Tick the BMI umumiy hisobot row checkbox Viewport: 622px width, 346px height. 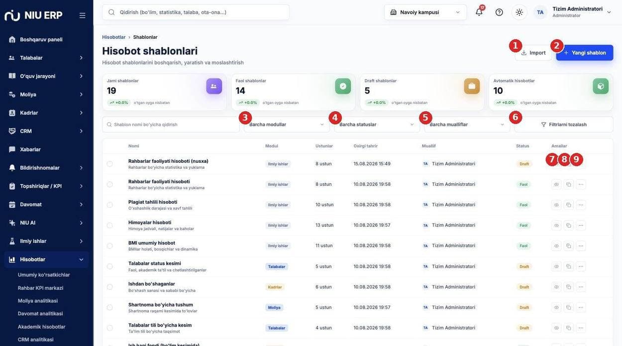[109, 245]
